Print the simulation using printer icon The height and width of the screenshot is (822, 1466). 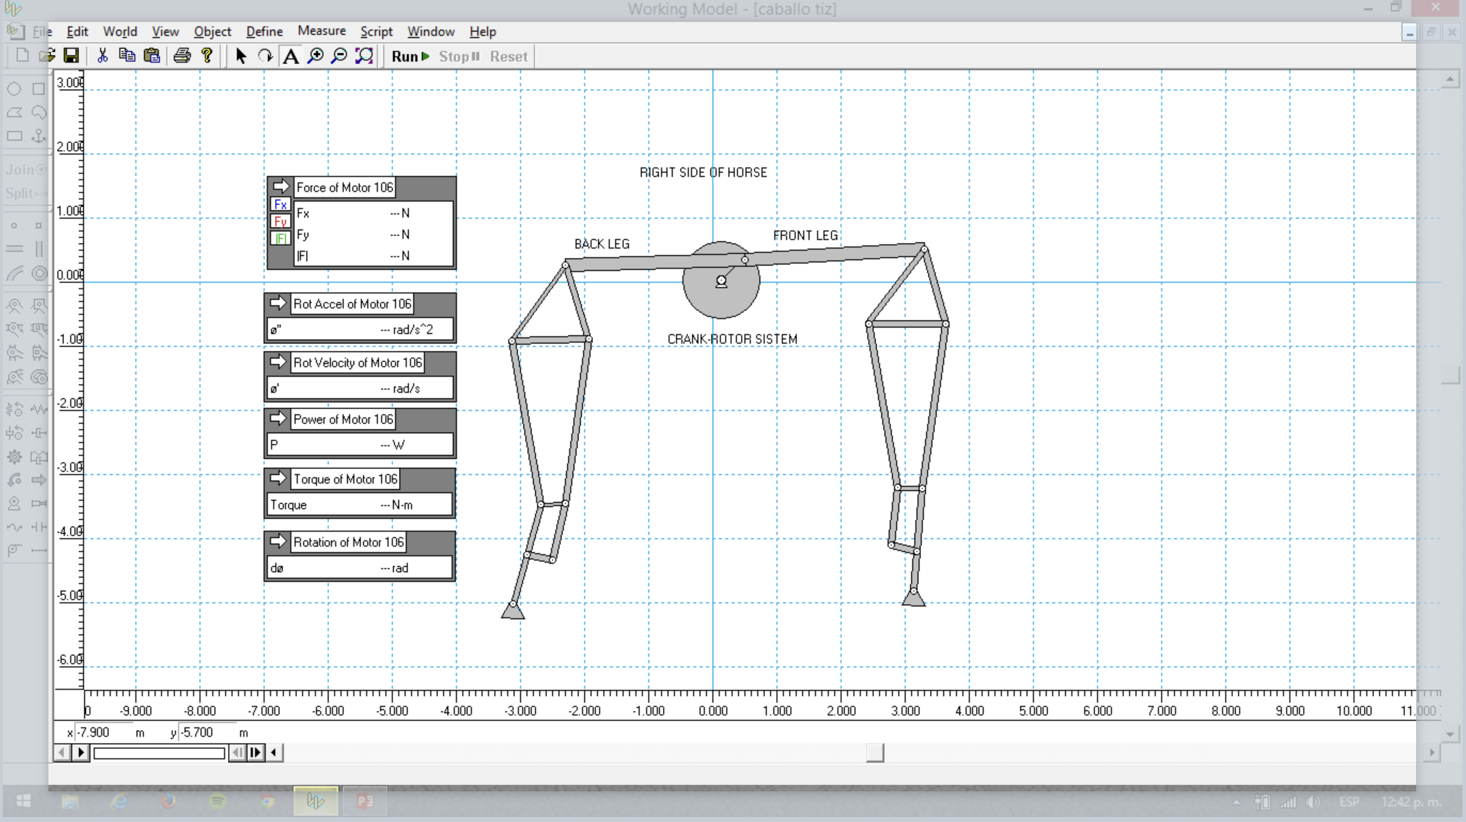click(182, 56)
